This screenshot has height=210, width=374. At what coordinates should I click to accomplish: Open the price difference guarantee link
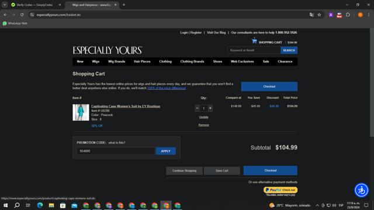[167, 88]
